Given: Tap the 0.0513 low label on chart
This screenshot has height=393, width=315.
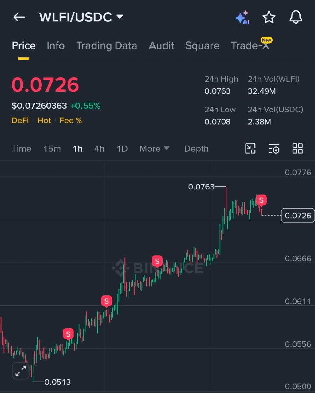Looking at the screenshot, I should tap(58, 382).
